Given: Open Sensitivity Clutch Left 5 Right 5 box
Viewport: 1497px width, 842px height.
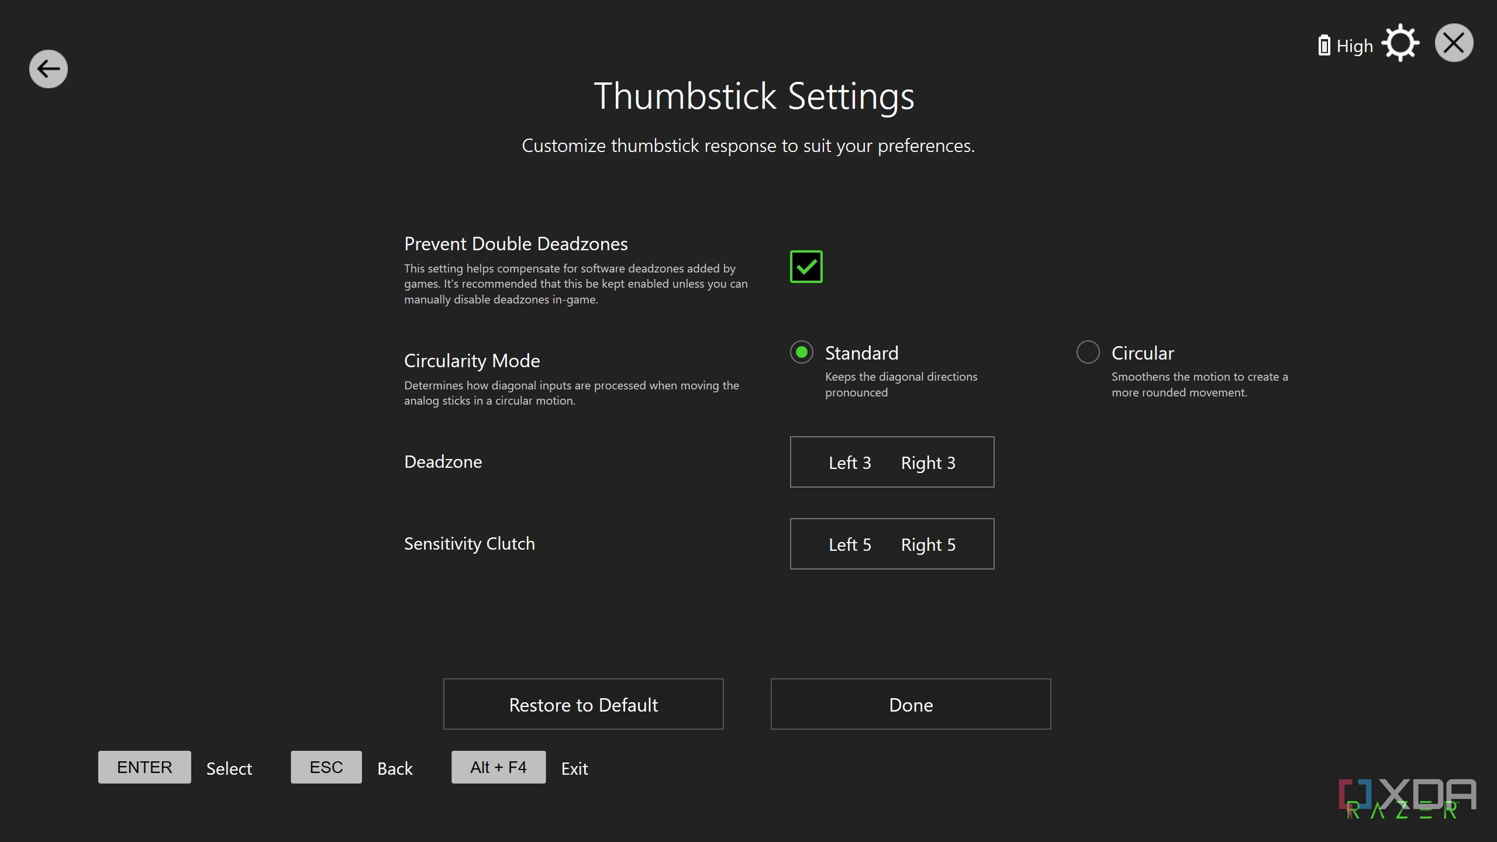Looking at the screenshot, I should pyautogui.click(x=892, y=544).
